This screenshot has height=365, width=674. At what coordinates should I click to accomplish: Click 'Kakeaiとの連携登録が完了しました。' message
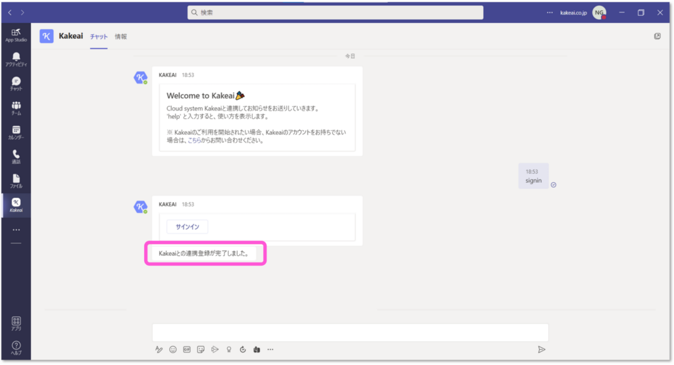click(204, 253)
